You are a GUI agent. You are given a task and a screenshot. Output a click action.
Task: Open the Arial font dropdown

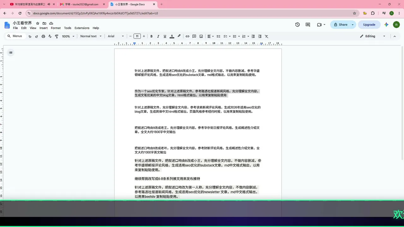[x=116, y=36]
